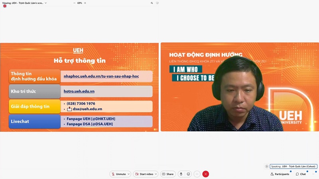Click the red recording indicator icon
319x179 pixels.
click(5, 6)
